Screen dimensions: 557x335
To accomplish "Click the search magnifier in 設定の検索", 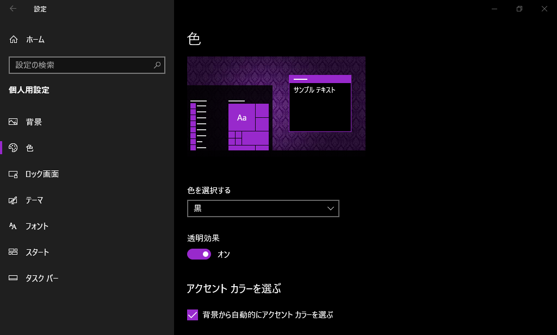I will tap(157, 65).
